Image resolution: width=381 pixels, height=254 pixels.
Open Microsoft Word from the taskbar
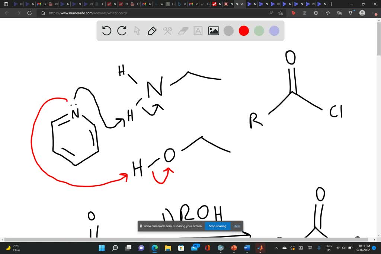pos(247,247)
